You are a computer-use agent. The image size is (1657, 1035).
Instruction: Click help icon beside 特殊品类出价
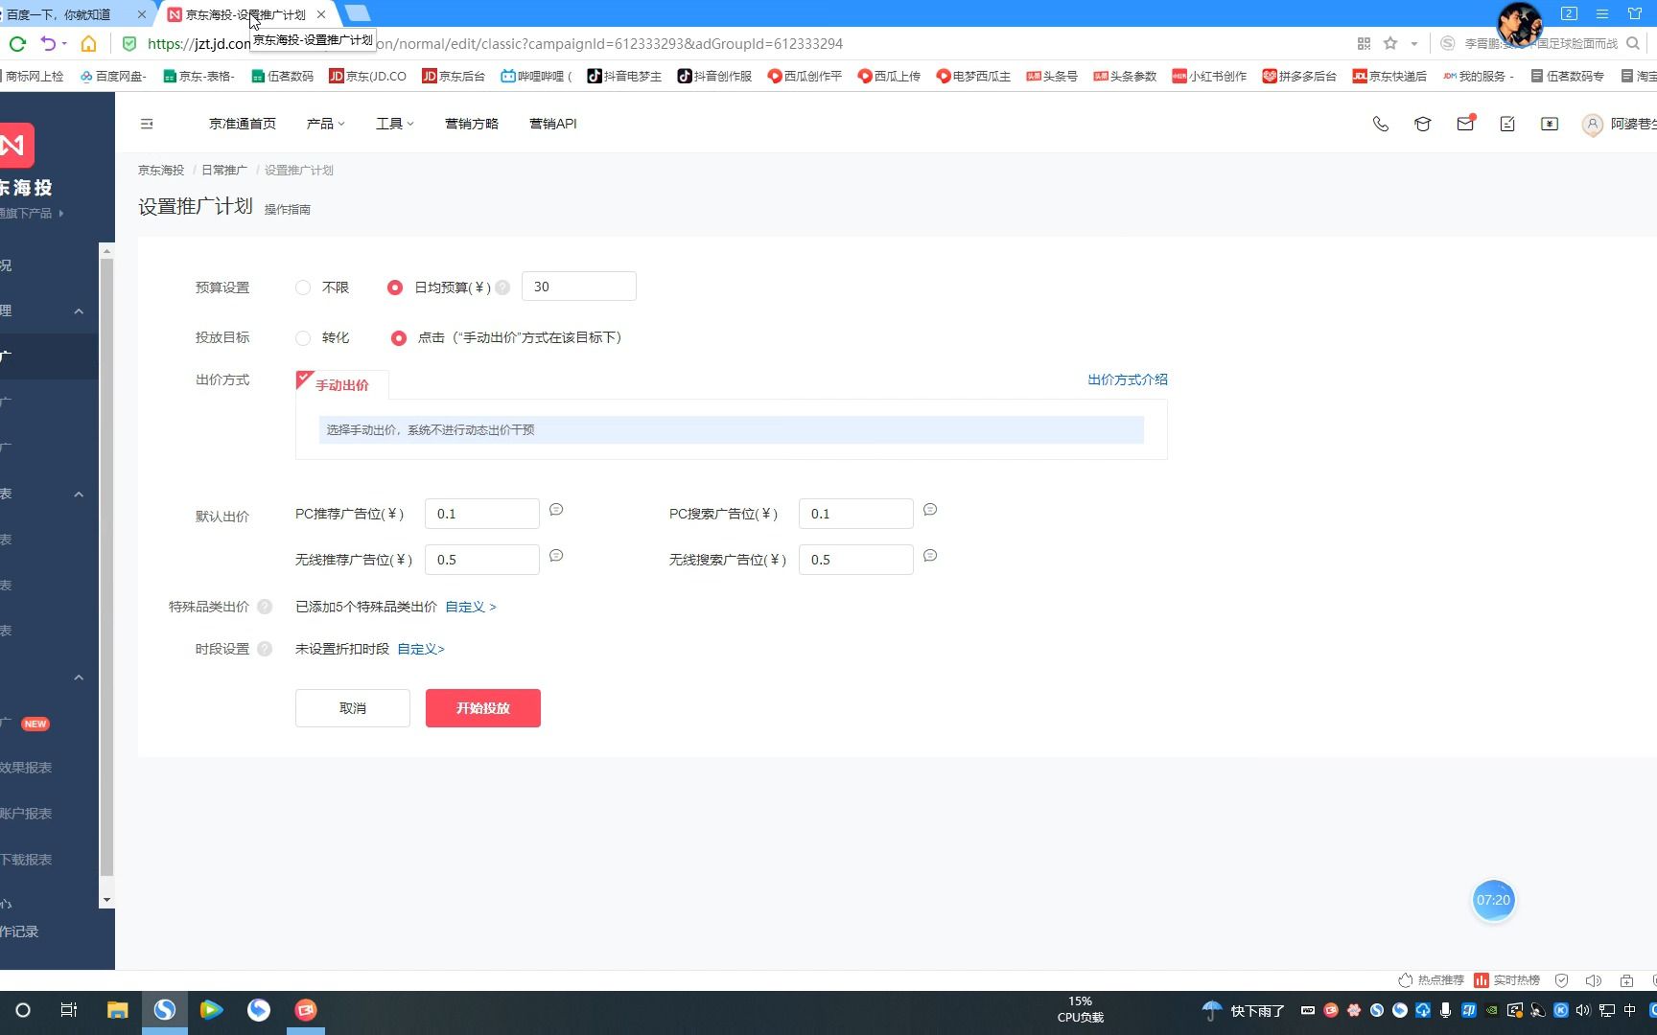click(265, 607)
